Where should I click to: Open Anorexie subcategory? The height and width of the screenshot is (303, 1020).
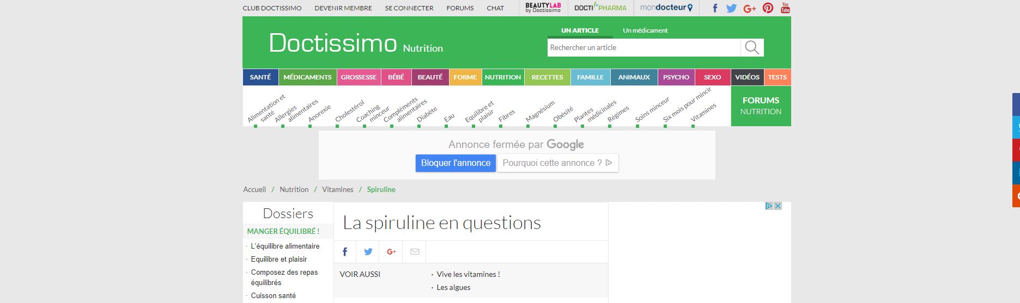(319, 114)
